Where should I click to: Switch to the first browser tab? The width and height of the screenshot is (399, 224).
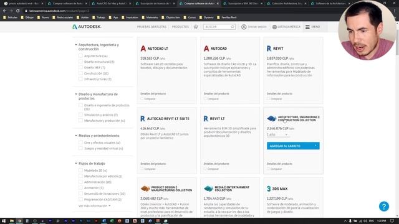(23, 4)
